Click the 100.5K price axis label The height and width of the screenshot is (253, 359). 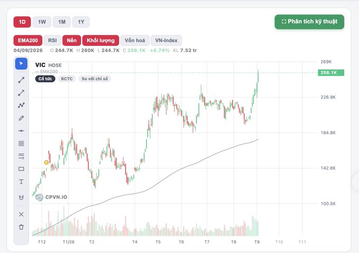328,203
